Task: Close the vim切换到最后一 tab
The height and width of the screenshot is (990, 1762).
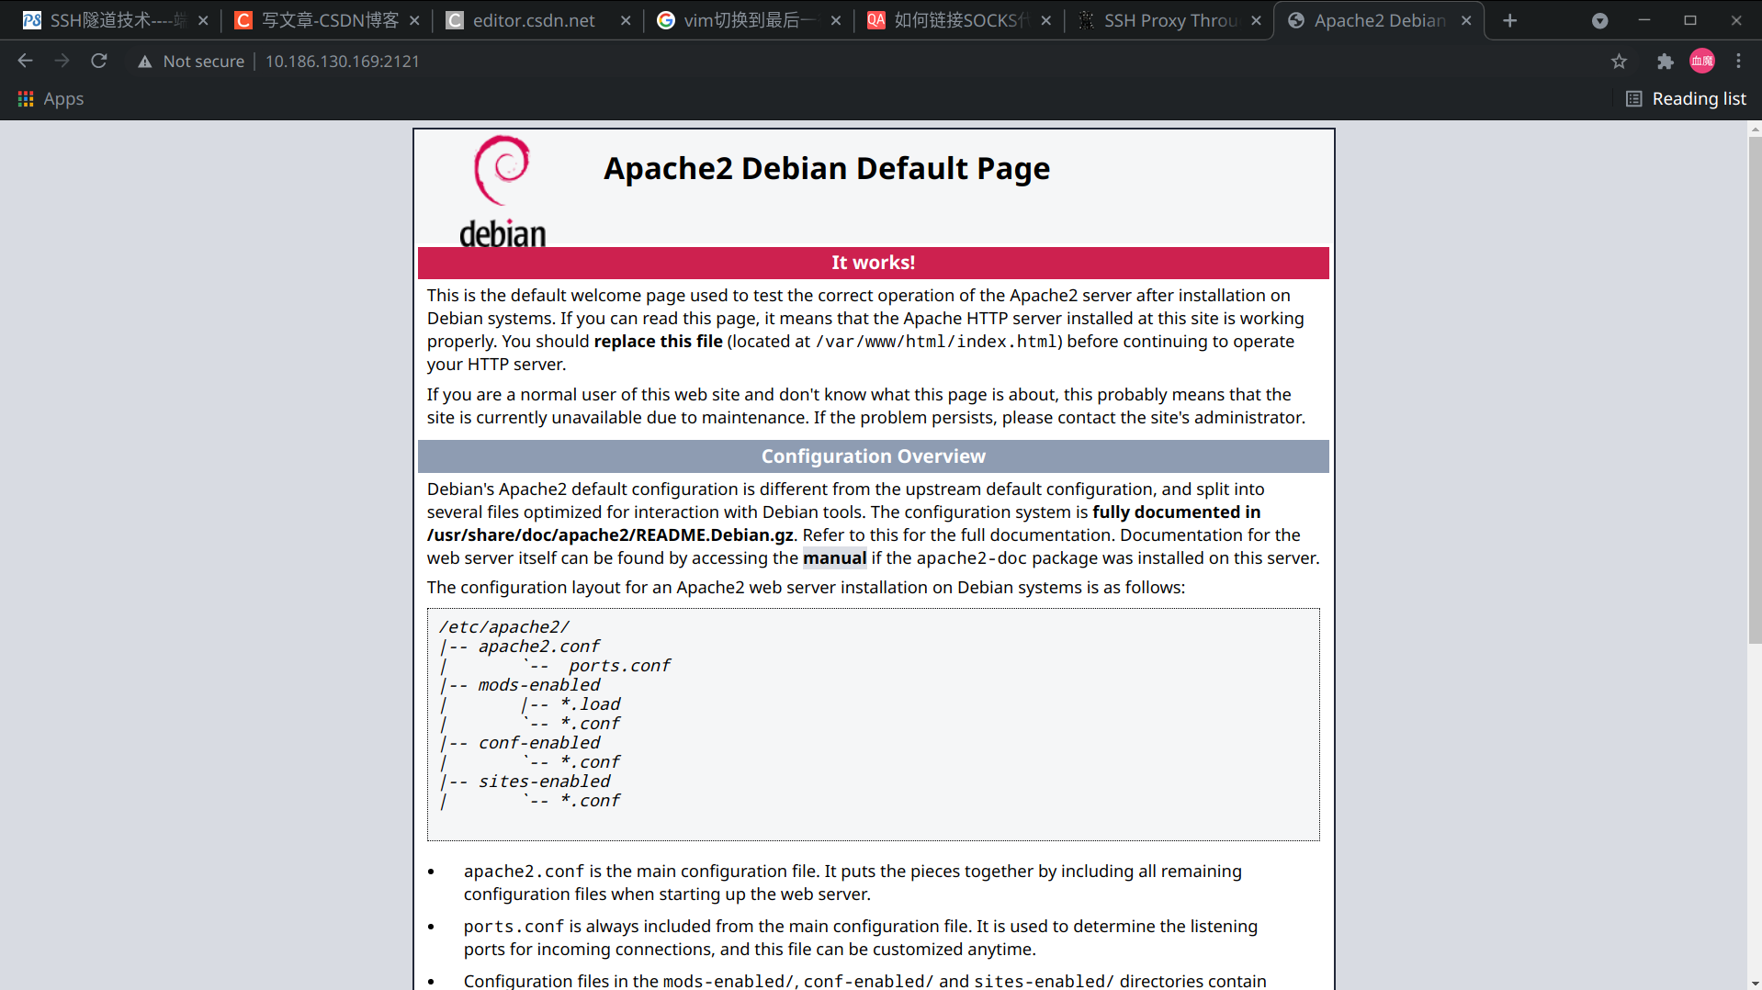Action: point(836,20)
